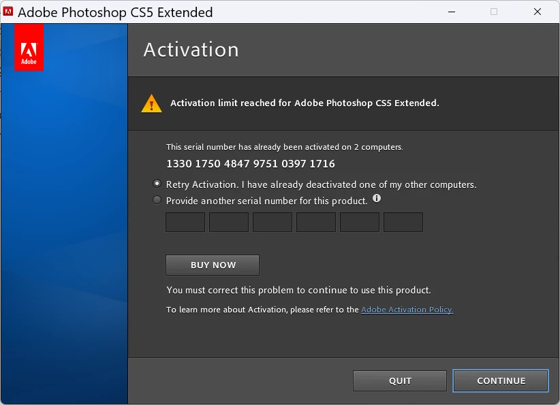Click the title bar Adobe app icon
560x405 pixels.
[8, 12]
